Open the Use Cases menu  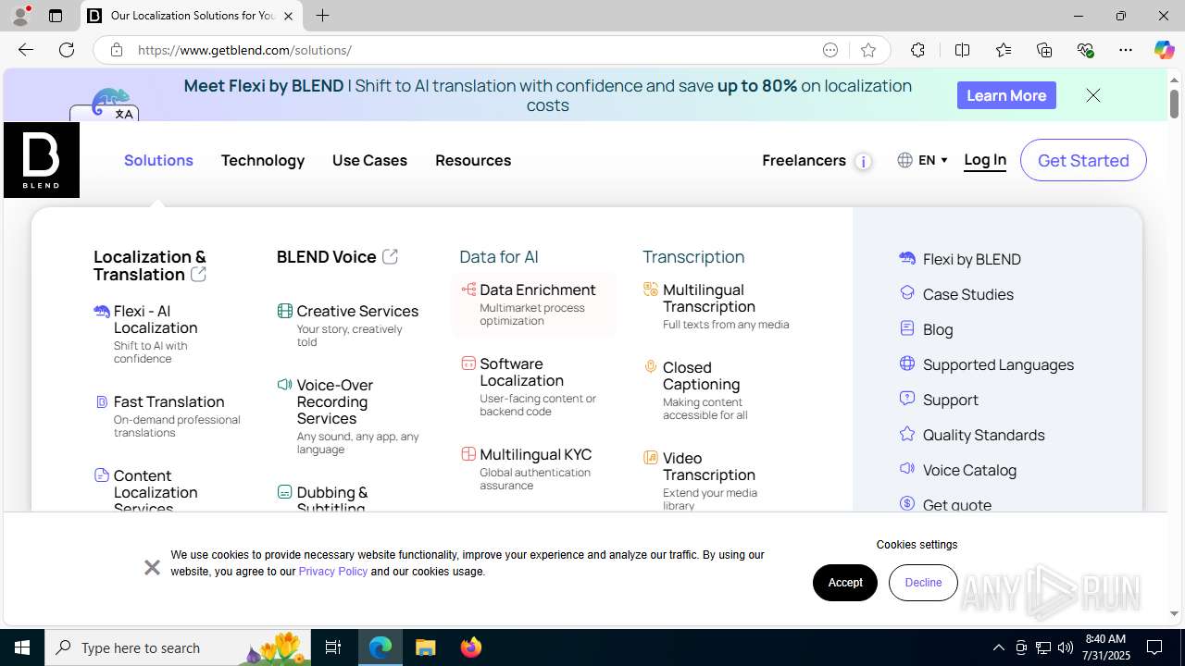pyautogui.click(x=369, y=160)
